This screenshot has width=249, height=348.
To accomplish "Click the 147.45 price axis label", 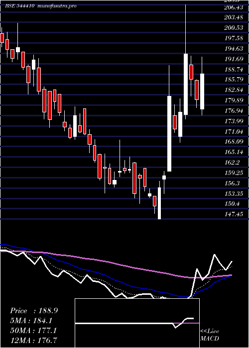I will pos(234,214).
